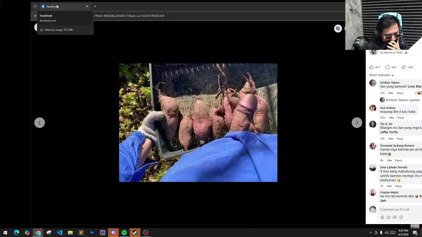Like the post with thumbs-up icon
This screenshot has width=422, height=237.
372,67
